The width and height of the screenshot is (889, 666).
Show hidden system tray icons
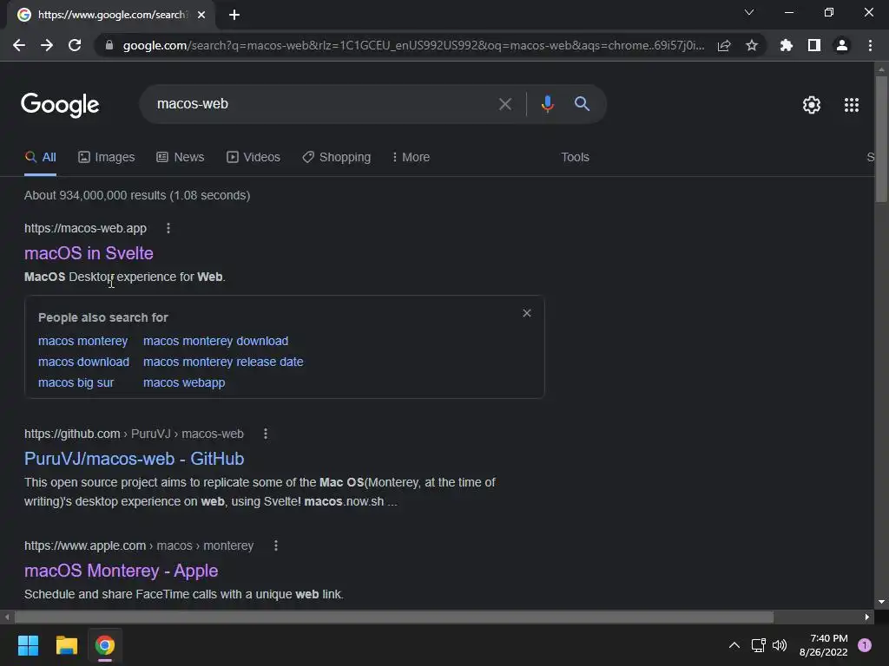(x=734, y=645)
